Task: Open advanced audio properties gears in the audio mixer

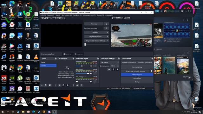Action: (77, 85)
